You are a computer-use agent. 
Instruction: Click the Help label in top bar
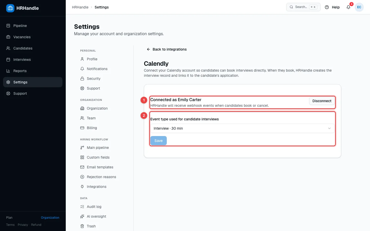pyautogui.click(x=336, y=7)
